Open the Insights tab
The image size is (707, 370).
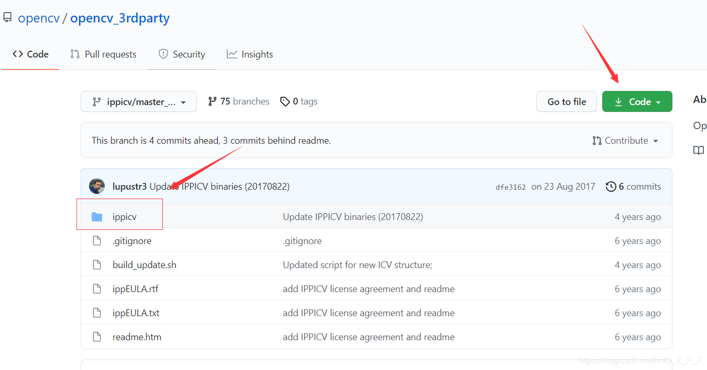pyautogui.click(x=250, y=54)
